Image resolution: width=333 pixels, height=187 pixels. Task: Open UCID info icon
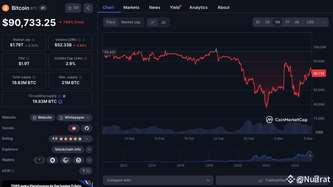13,171
